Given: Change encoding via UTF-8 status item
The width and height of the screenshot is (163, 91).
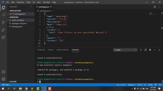Looking at the screenshot, I should click(140, 85).
